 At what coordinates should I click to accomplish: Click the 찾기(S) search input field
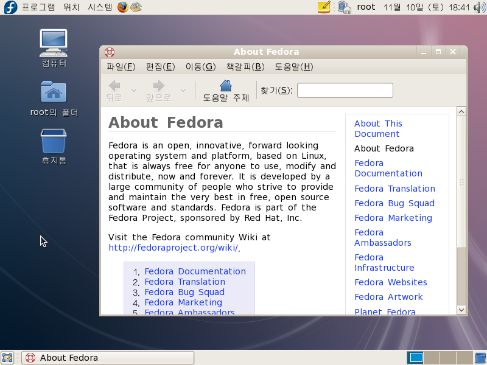[x=345, y=90]
